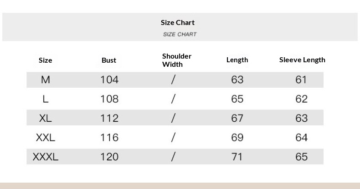360x189 pixels.
Task: Click the "Length" column header
Action: 237,60
